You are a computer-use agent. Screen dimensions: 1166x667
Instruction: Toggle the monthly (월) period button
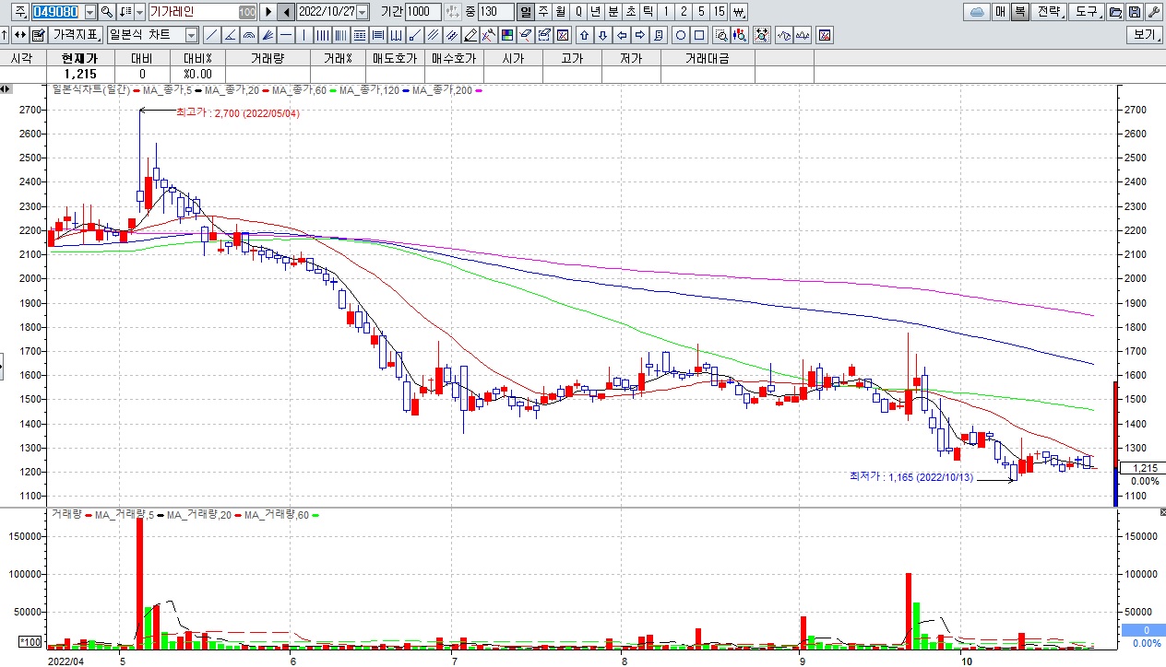pyautogui.click(x=560, y=12)
